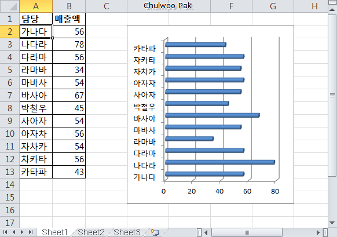Select row 14 header
337x237 pixels.
[10, 184]
